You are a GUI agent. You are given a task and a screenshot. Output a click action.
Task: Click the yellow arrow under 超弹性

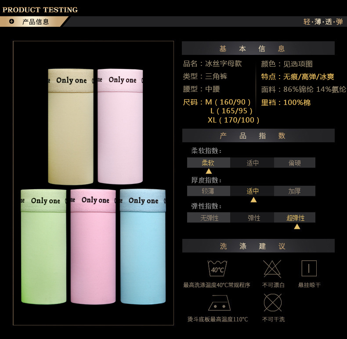pos(297,227)
